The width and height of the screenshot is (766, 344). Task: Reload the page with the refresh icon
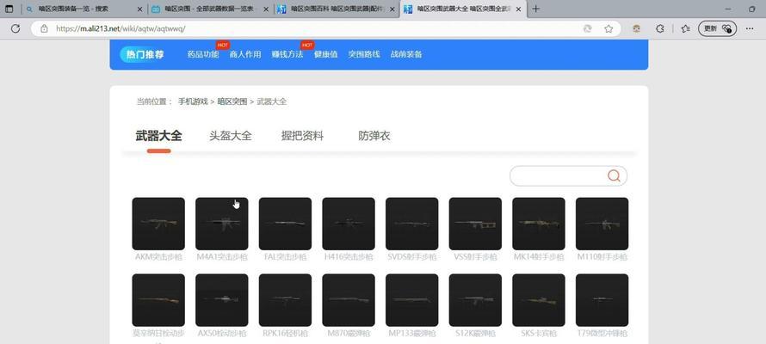(x=15, y=28)
